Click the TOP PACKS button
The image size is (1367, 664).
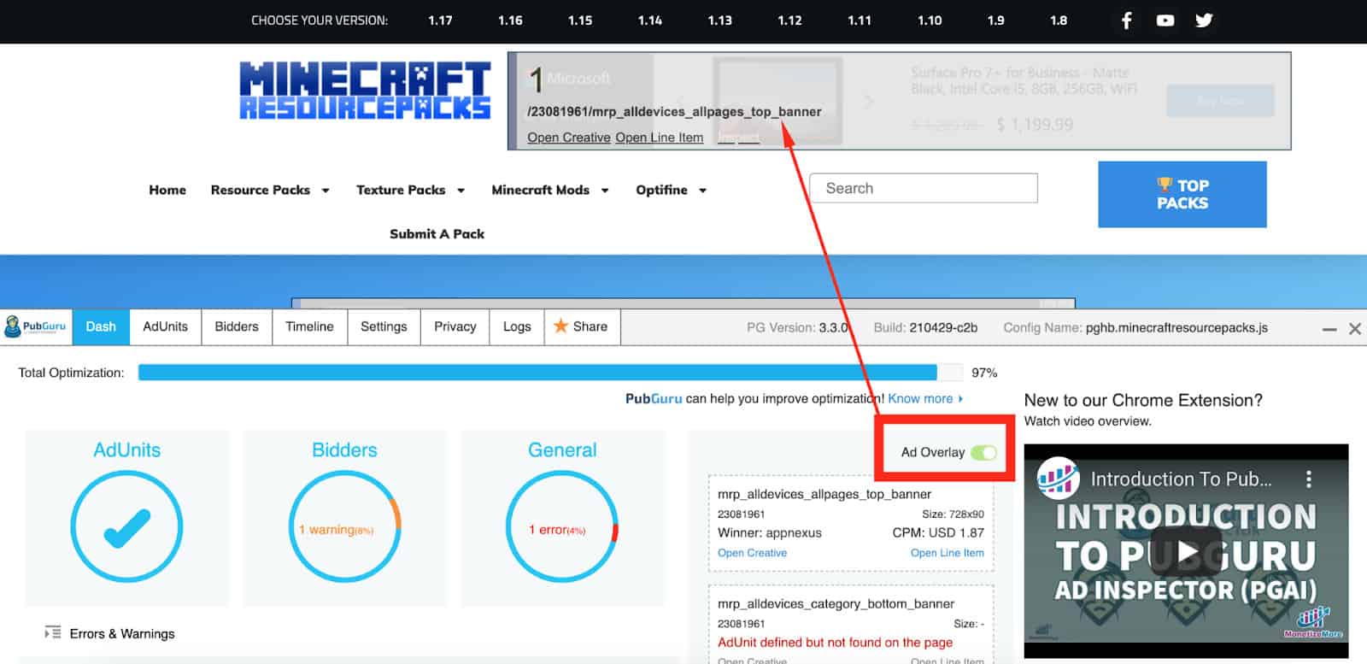tap(1182, 194)
